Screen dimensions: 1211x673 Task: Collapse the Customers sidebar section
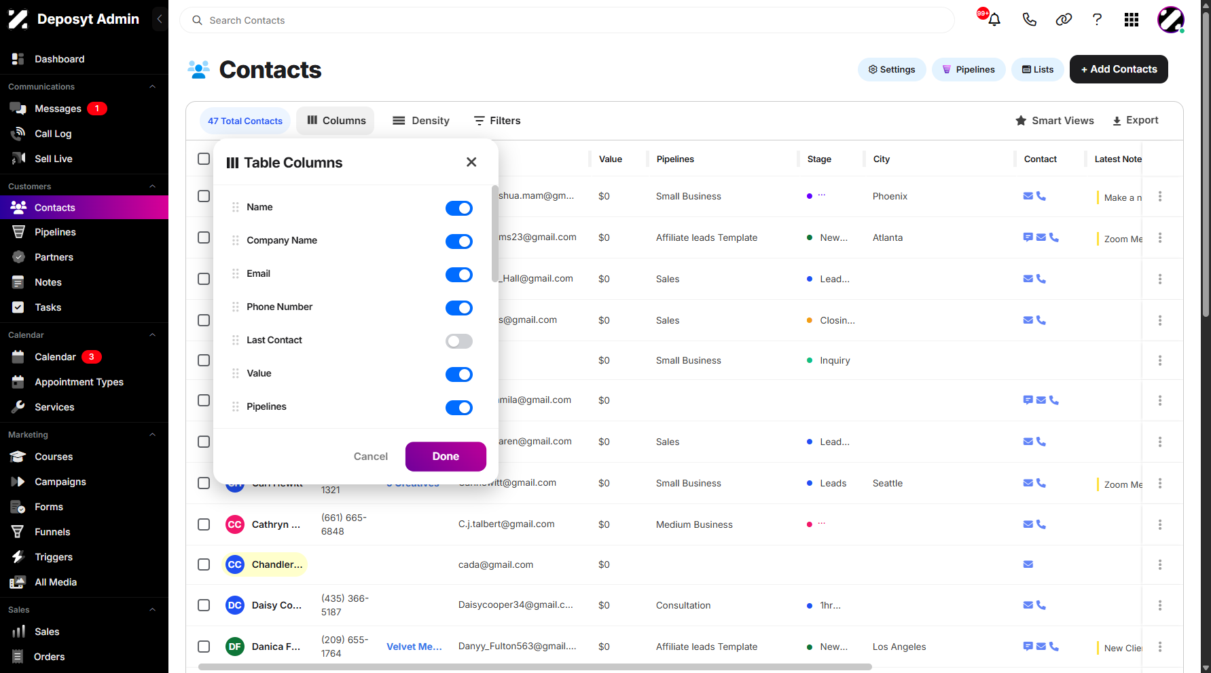[153, 187]
